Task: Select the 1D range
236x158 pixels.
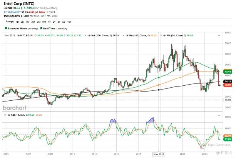Action: coord(17,22)
